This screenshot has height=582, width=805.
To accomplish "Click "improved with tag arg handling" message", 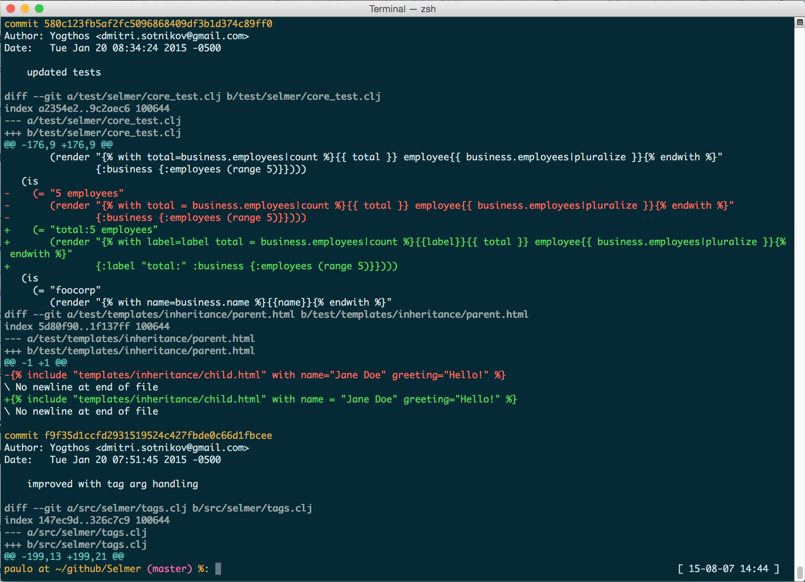I will pos(112,484).
